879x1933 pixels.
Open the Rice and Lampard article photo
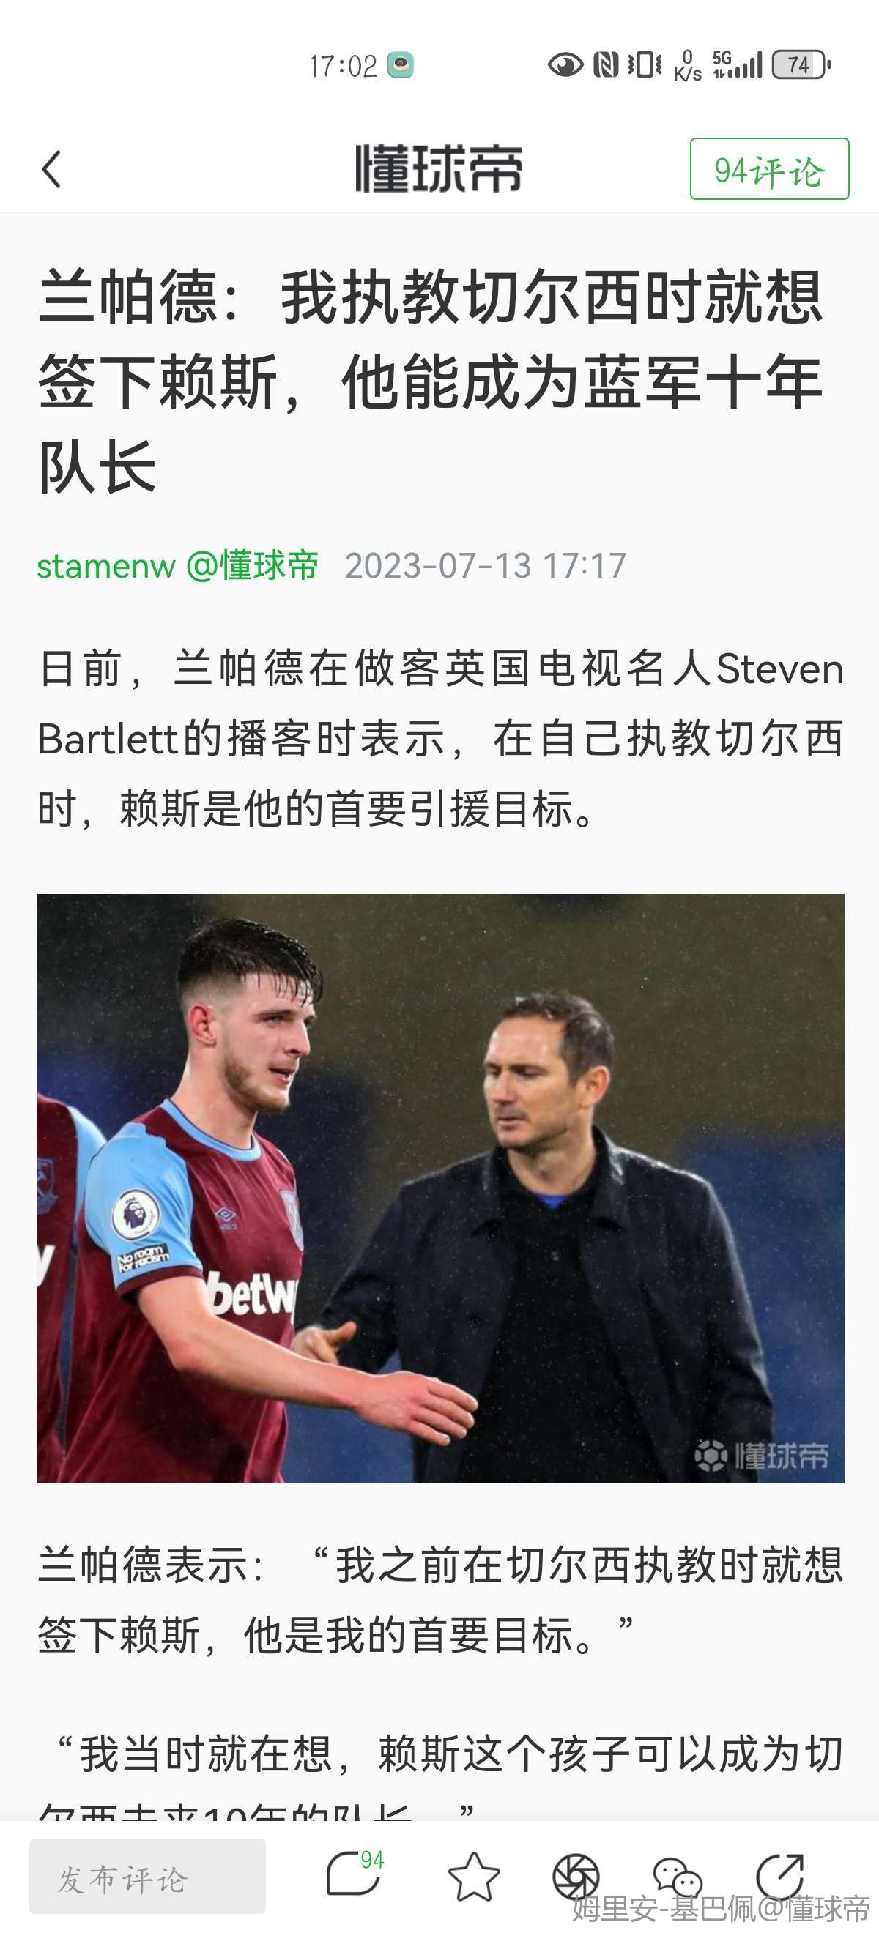click(441, 1188)
